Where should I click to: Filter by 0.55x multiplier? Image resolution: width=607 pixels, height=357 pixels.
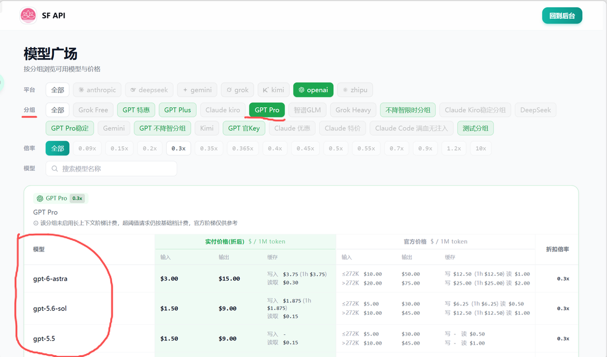(366, 148)
